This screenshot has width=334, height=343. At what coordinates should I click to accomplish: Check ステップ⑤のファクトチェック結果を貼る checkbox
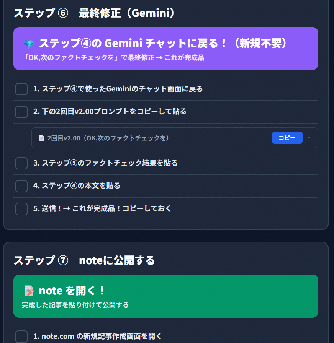tap(21, 163)
